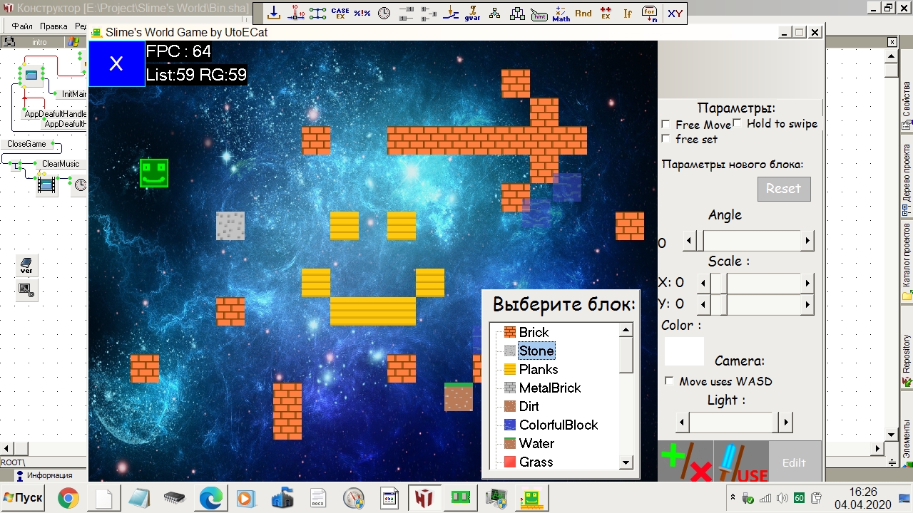Click the Angle slider right arrow

pyautogui.click(x=807, y=241)
